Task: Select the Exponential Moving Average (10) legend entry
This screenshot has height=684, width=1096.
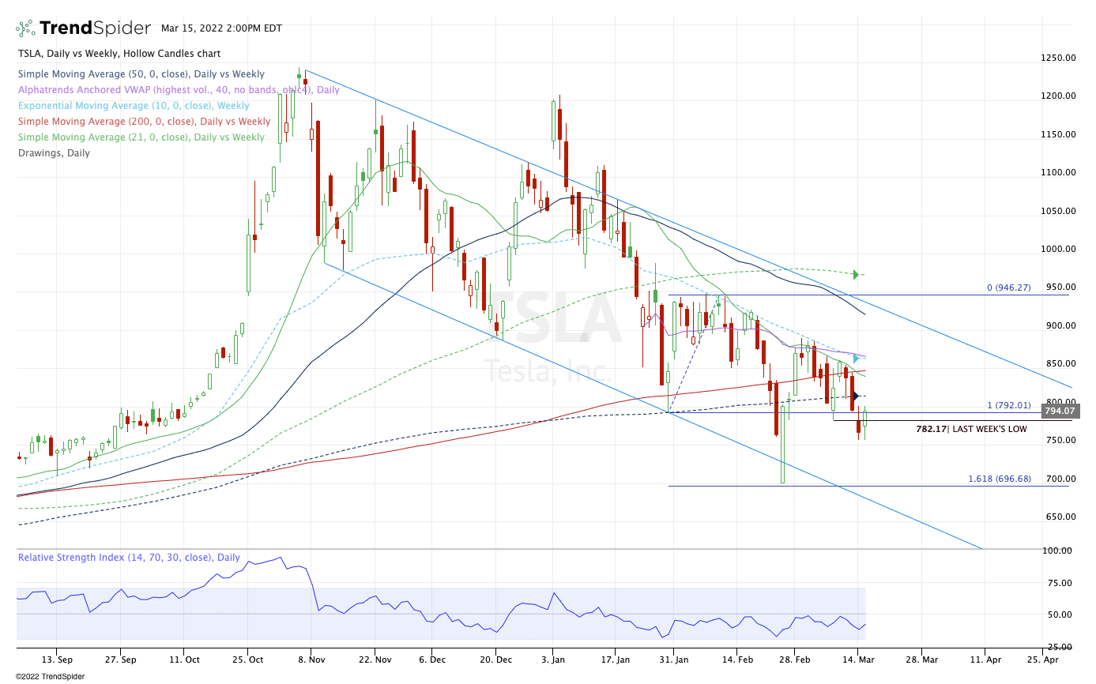Action: click(134, 106)
